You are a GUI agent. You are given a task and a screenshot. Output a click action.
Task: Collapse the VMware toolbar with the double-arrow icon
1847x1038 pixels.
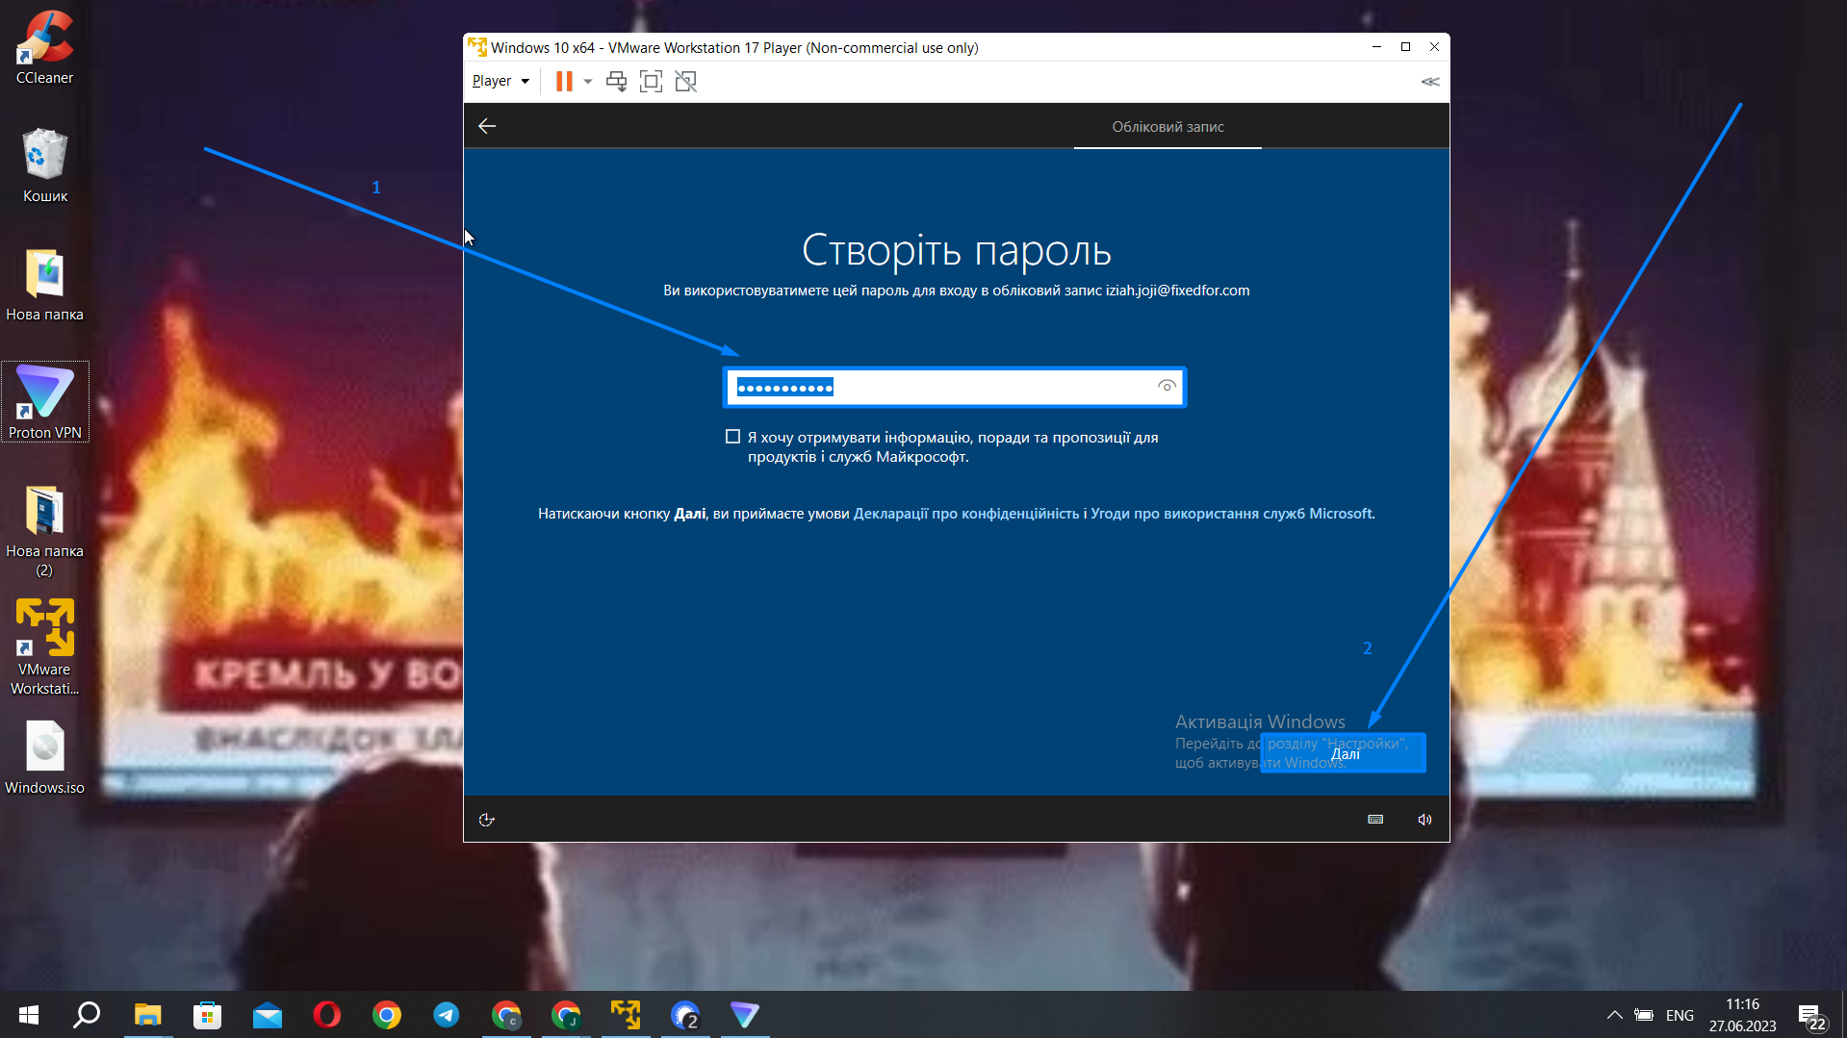tap(1430, 82)
